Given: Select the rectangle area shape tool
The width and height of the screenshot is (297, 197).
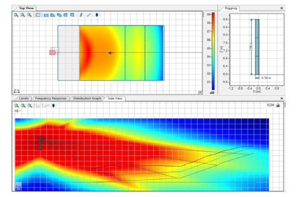Looking at the screenshot, I should point(46,15).
